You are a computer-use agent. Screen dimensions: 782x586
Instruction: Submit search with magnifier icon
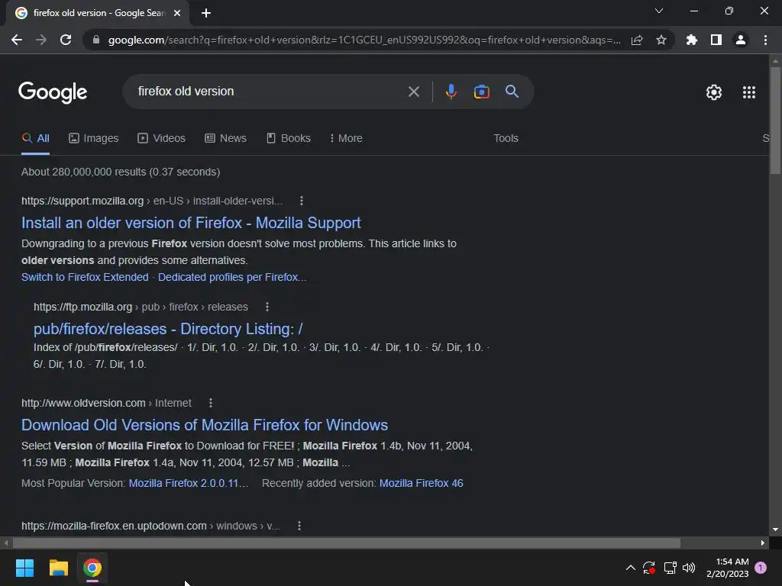coord(512,92)
